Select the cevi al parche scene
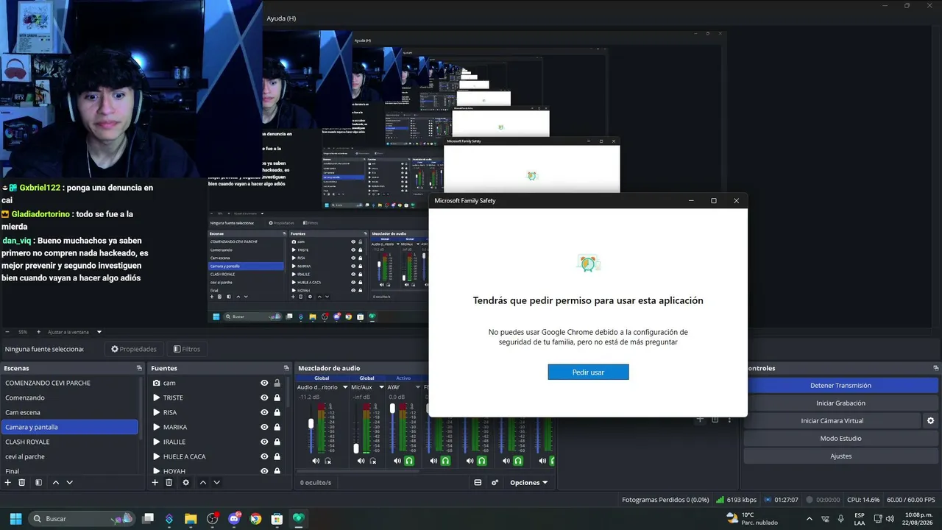 click(70, 456)
